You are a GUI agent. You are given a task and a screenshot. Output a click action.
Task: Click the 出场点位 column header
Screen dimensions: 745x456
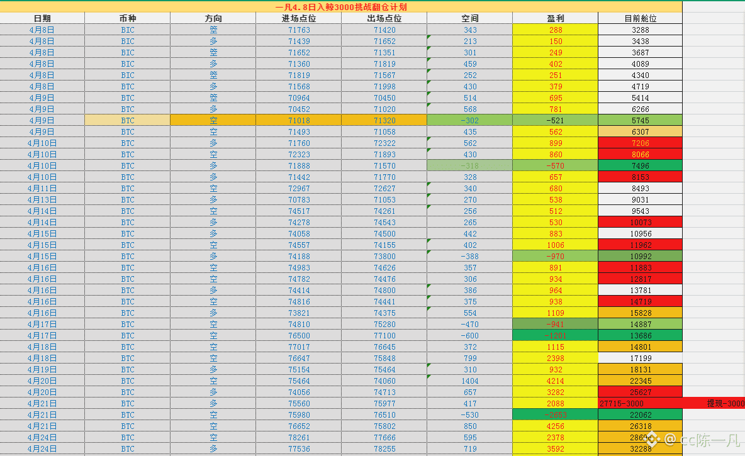click(384, 18)
